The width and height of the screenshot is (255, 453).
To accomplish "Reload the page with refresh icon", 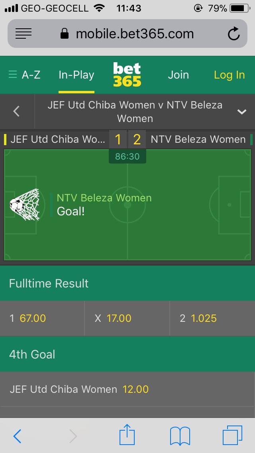I will 234,34.
